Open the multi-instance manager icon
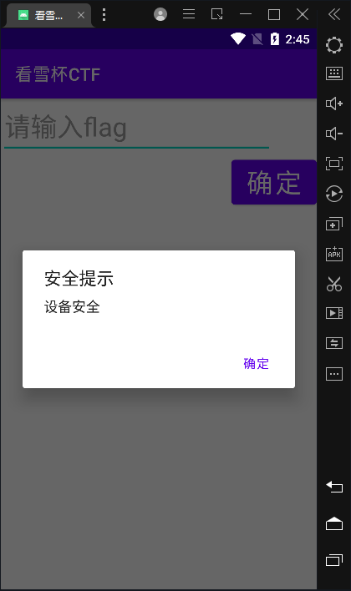The image size is (351, 591). coord(334,224)
